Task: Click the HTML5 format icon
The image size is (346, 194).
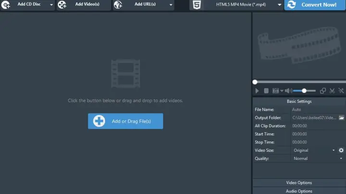Action: (x=197, y=5)
